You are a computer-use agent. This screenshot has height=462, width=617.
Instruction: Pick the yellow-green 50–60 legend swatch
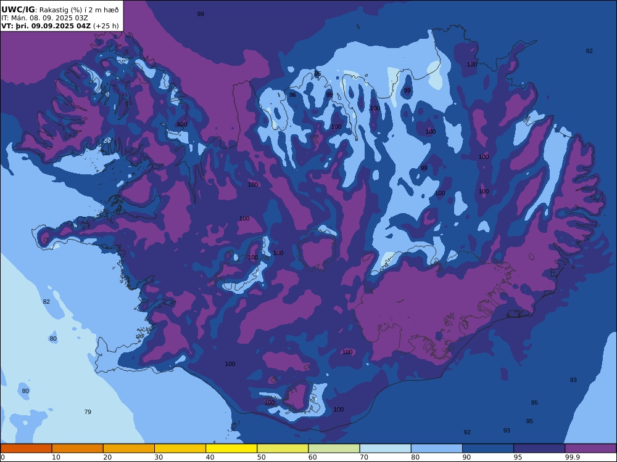point(283,448)
